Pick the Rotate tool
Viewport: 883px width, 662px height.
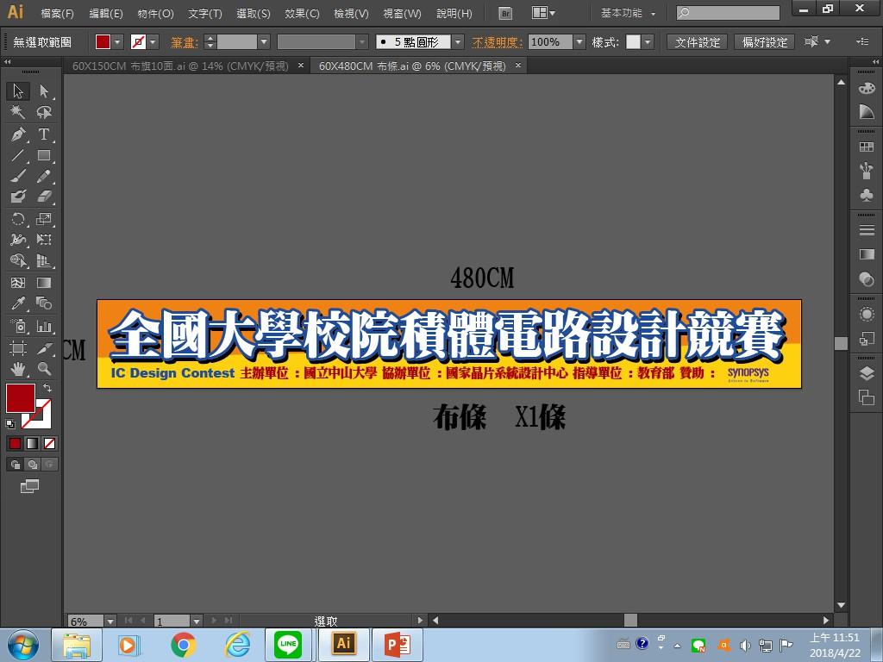pos(18,219)
